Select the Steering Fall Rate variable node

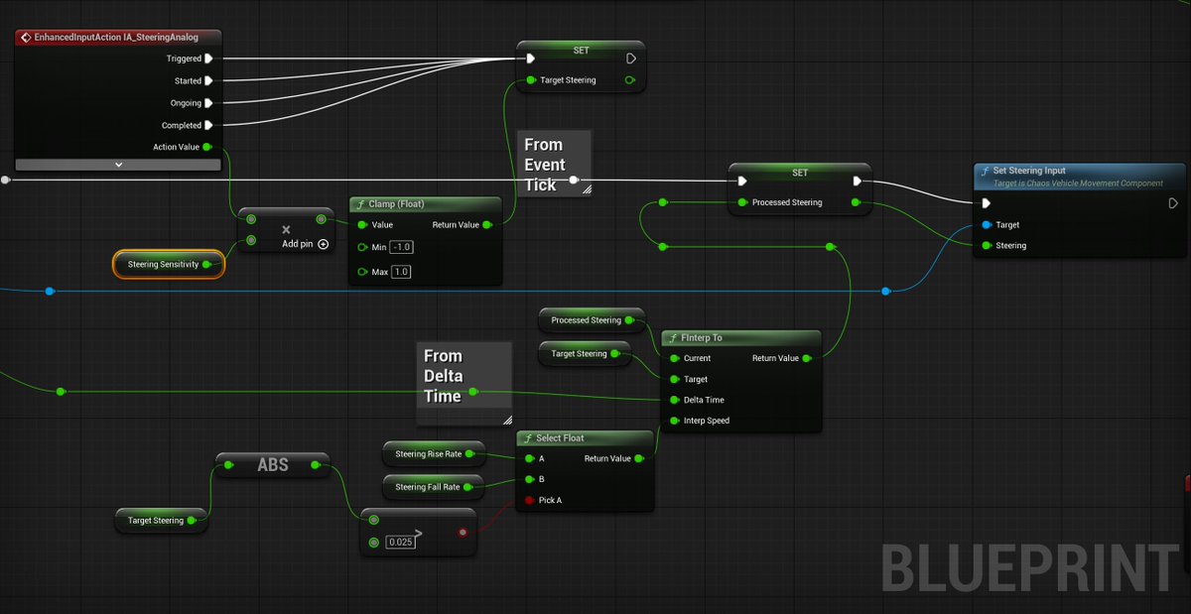pyautogui.click(x=434, y=487)
